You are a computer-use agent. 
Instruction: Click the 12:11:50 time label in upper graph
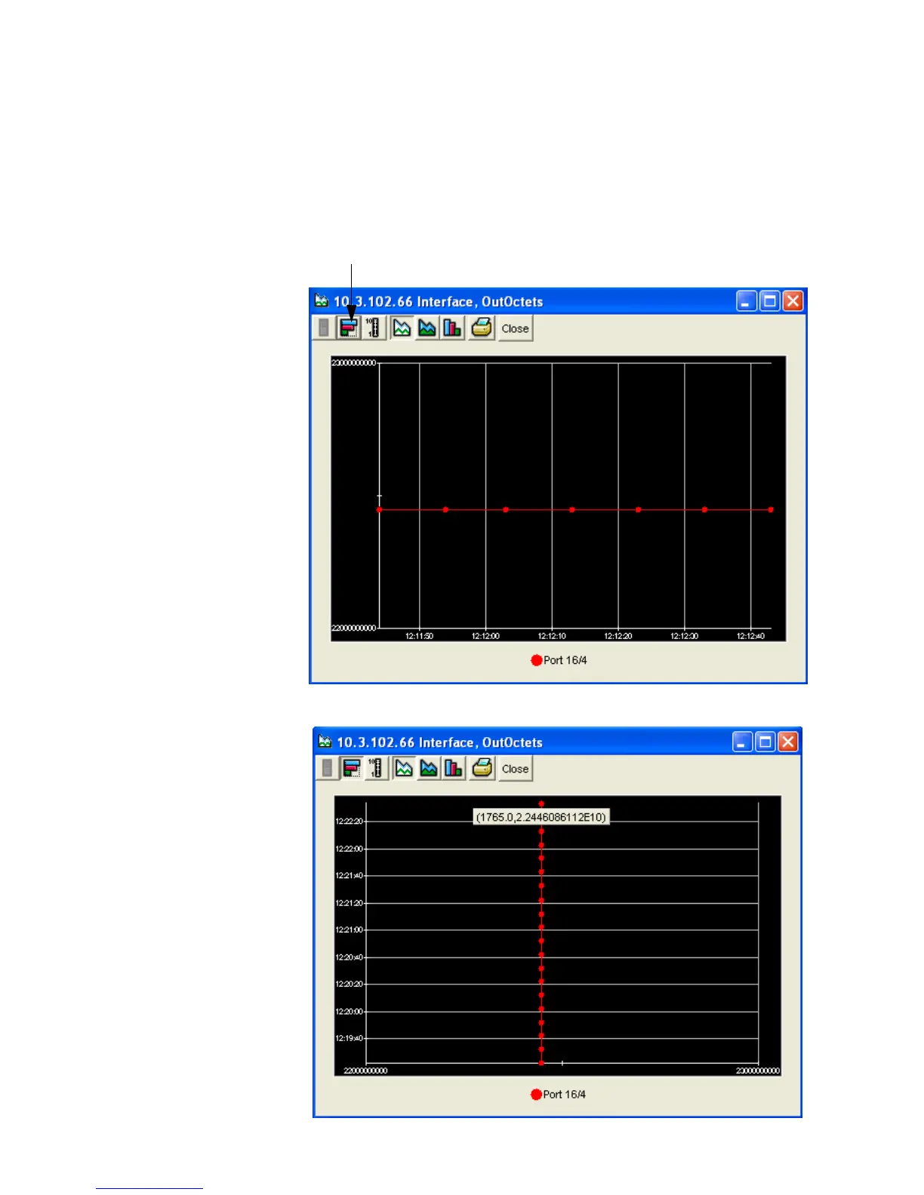pos(419,636)
